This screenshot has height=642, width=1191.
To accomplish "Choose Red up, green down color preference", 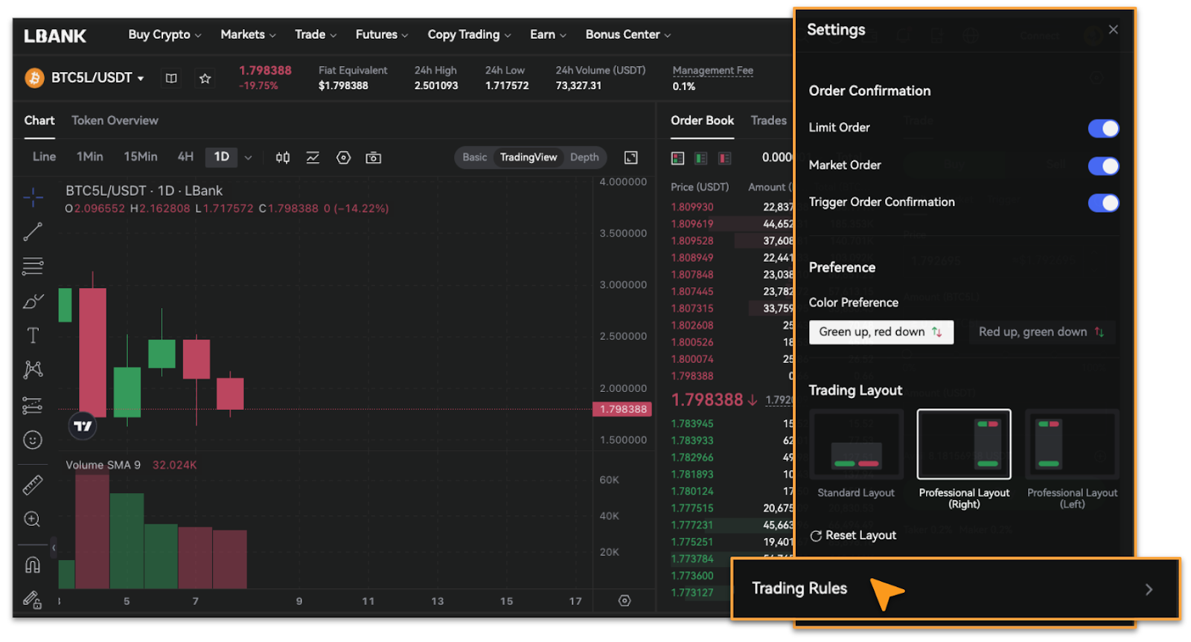I will point(1041,332).
